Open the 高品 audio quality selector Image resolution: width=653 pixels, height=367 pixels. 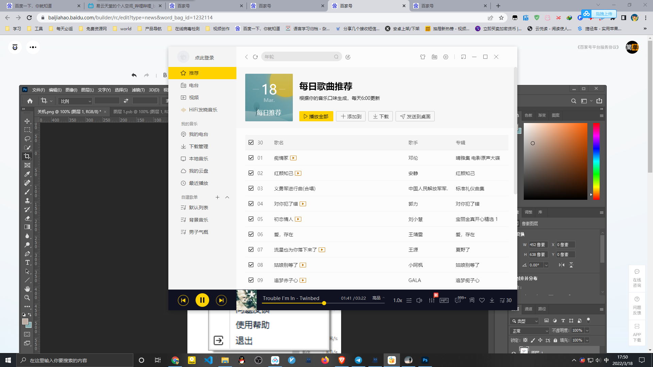[x=379, y=298]
